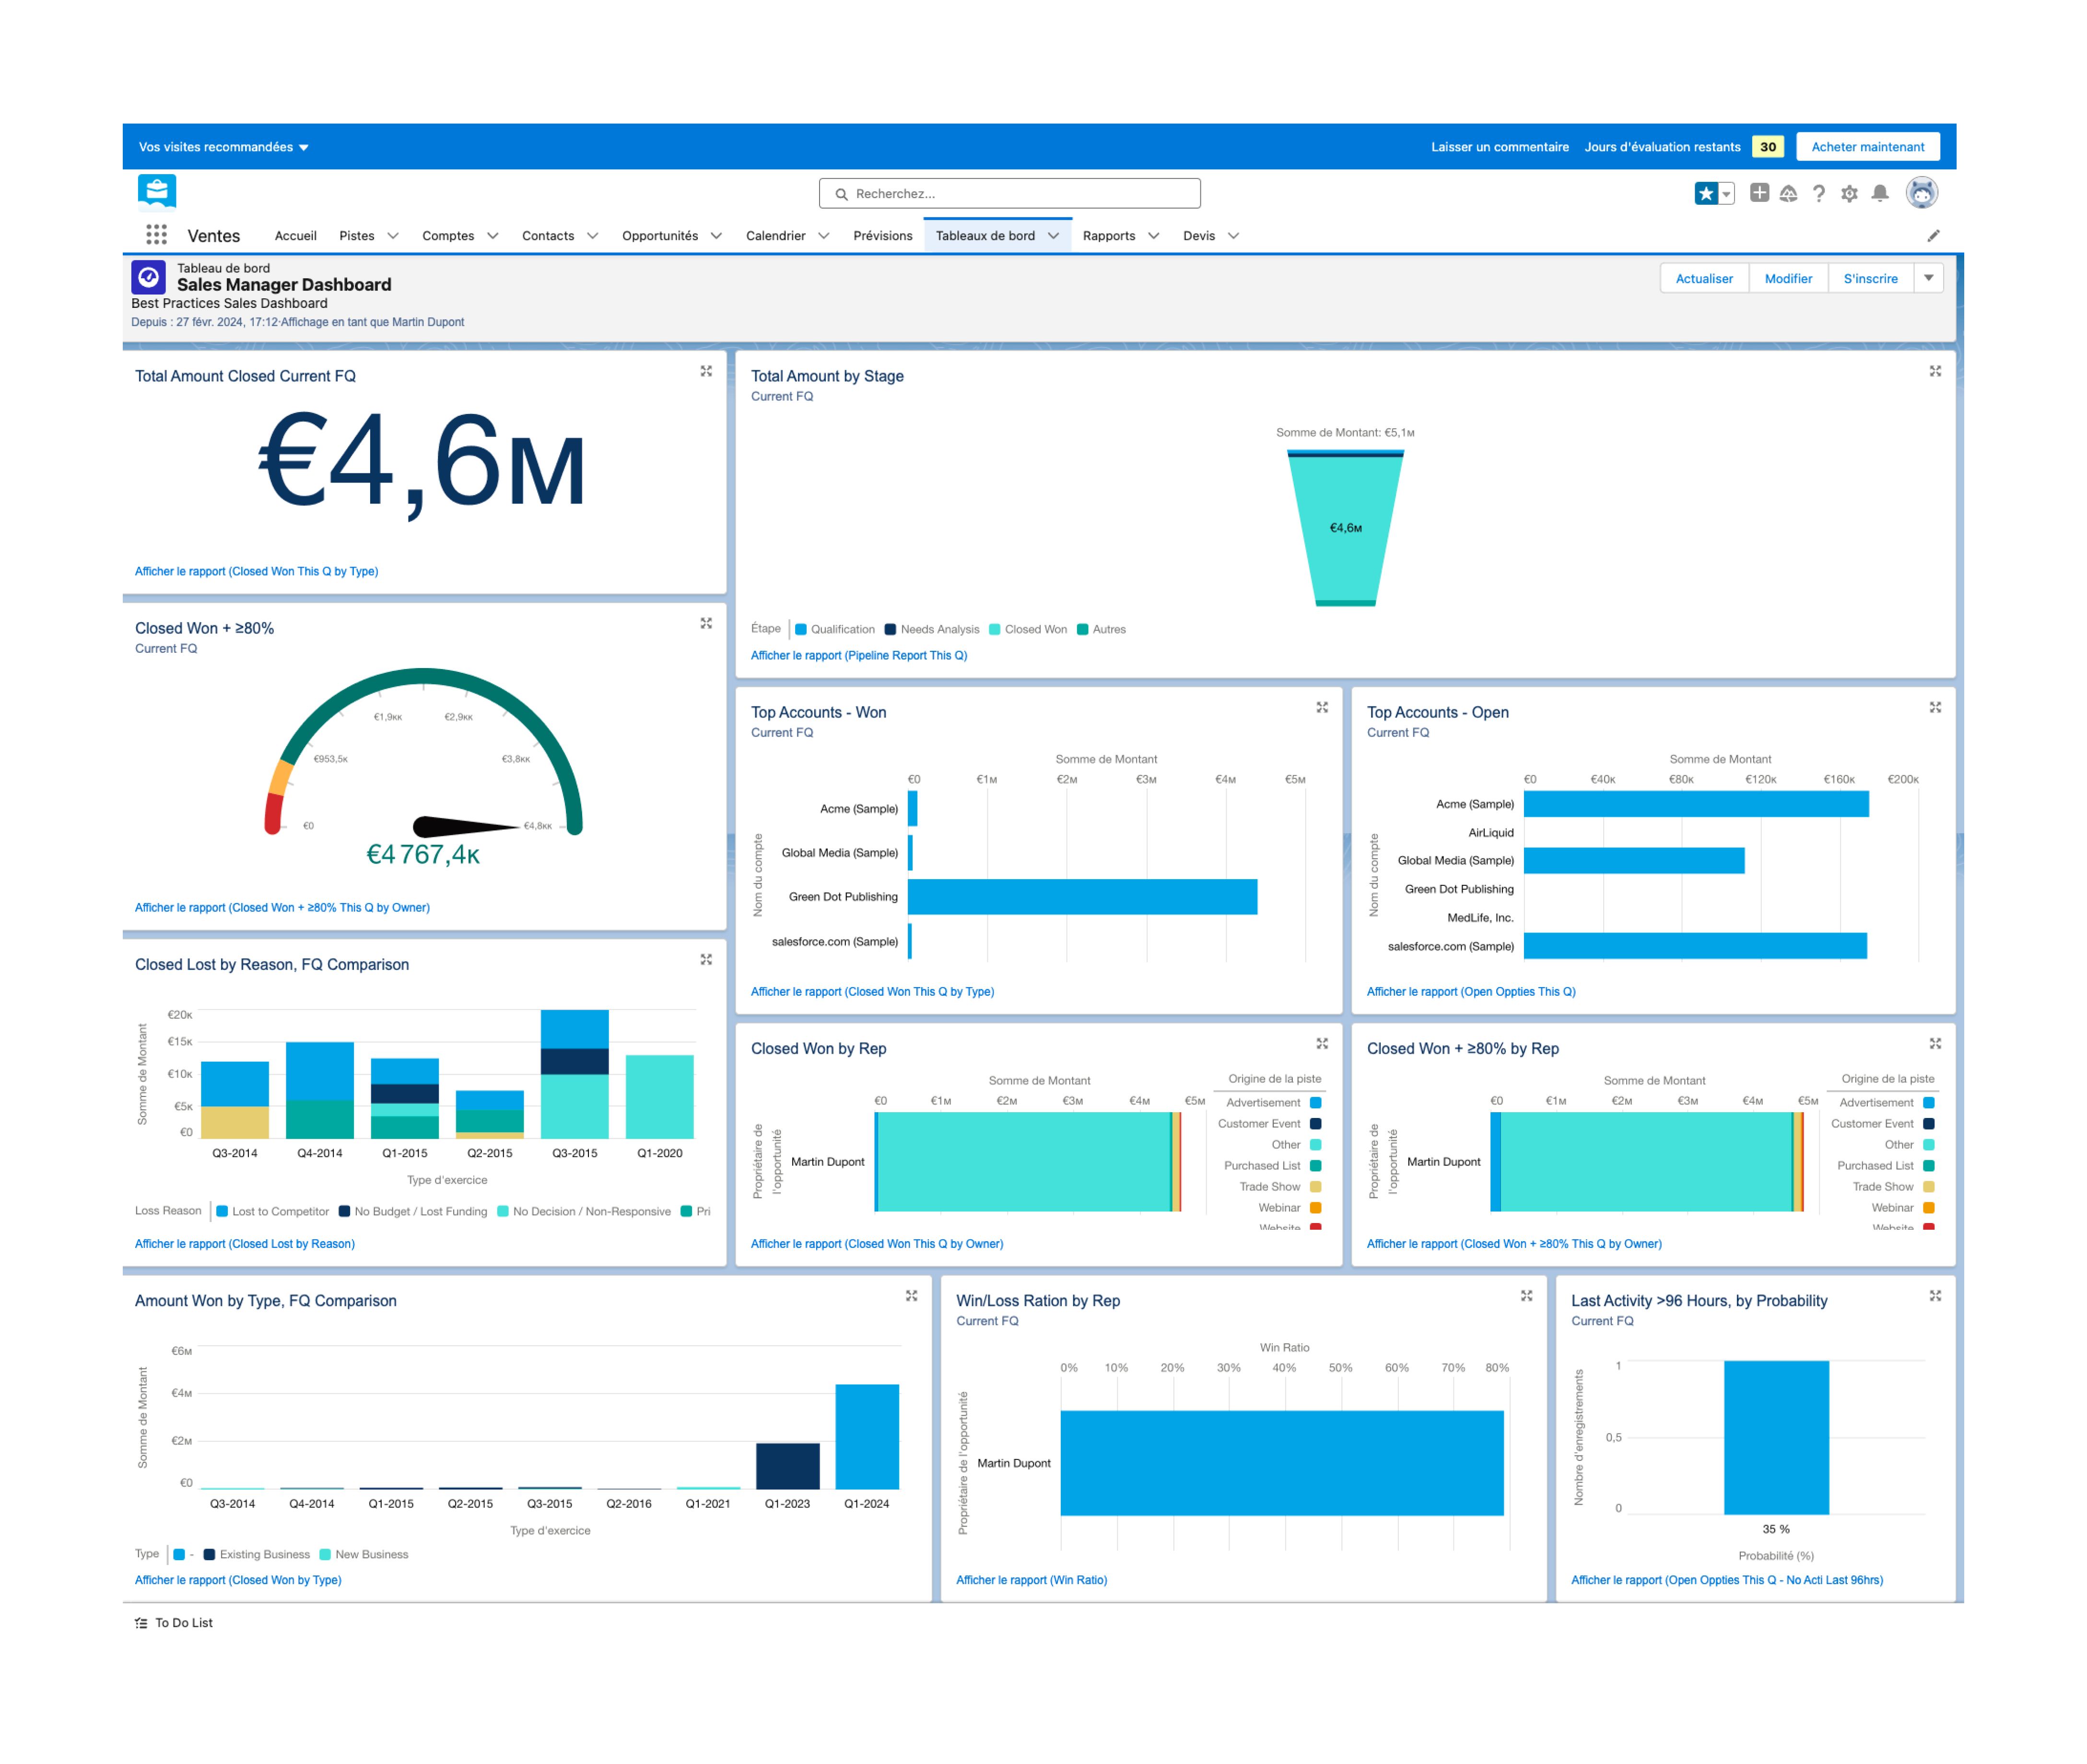2087x1764 pixels.
Task: Click the Recherchez input field in header
Action: [1043, 192]
